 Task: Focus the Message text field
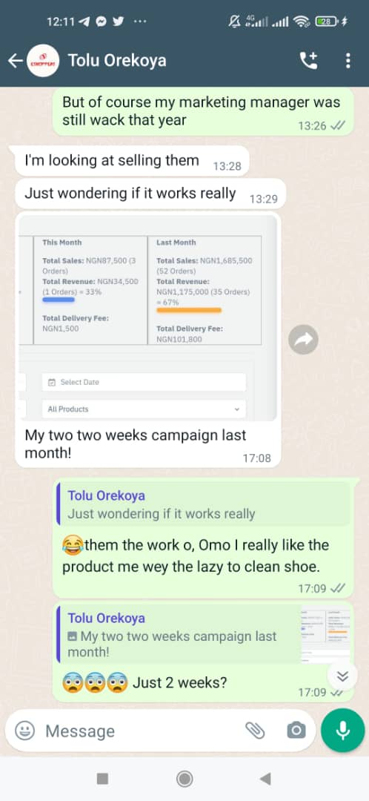coord(139,731)
